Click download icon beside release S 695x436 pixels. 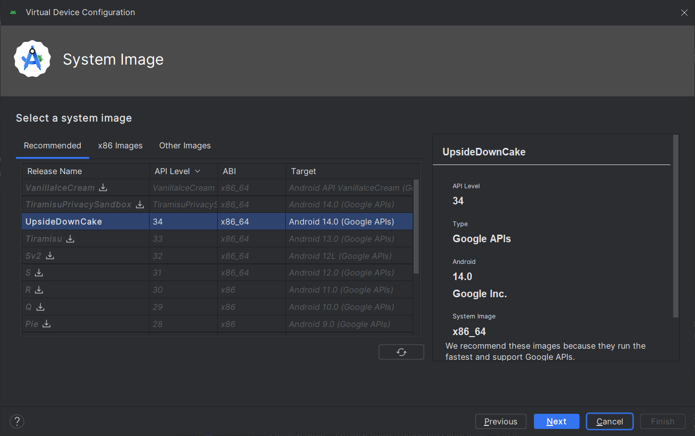coord(39,273)
